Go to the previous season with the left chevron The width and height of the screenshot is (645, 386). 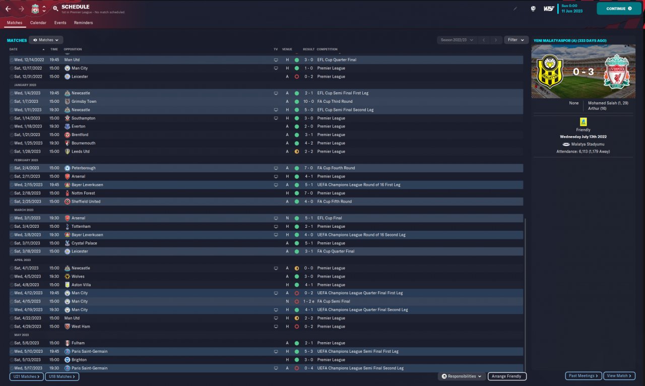pos(484,40)
